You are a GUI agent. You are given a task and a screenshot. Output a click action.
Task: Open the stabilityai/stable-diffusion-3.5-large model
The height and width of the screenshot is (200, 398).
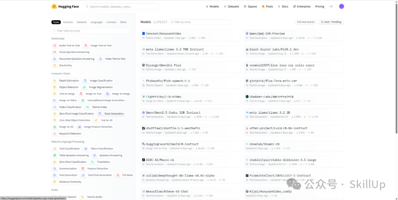[x=294, y=162]
